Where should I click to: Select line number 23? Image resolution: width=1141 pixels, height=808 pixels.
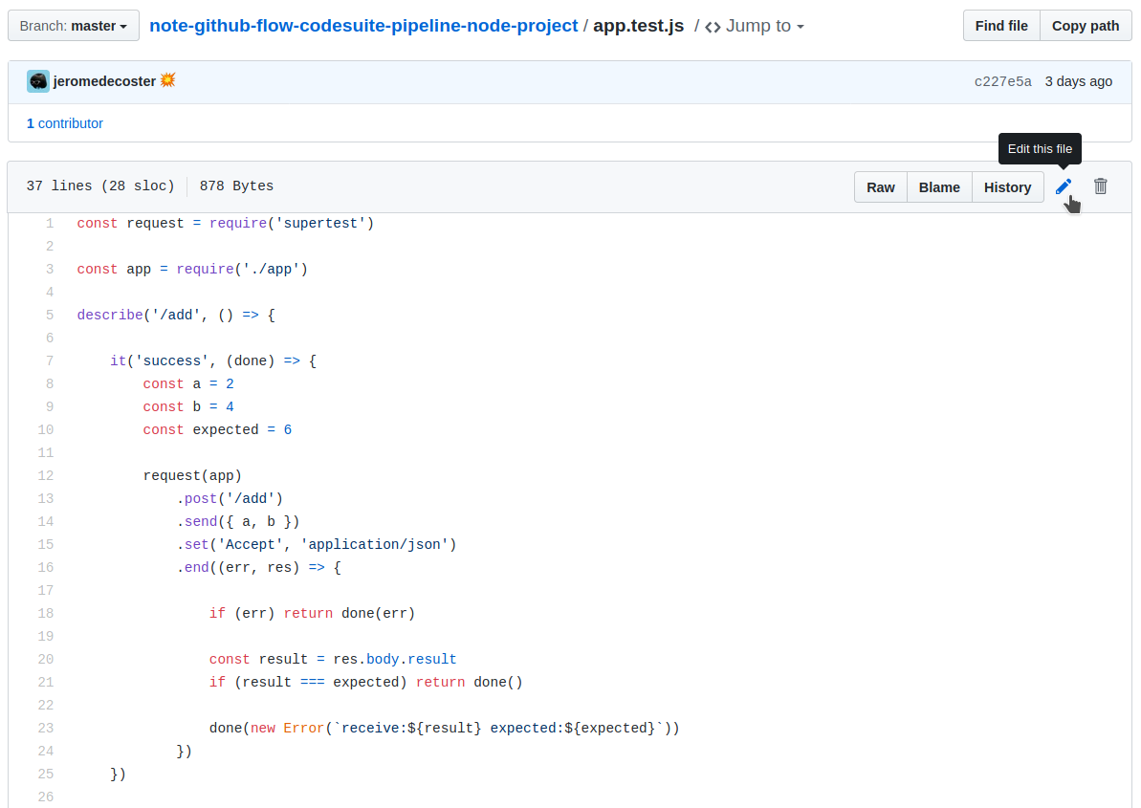(45, 728)
